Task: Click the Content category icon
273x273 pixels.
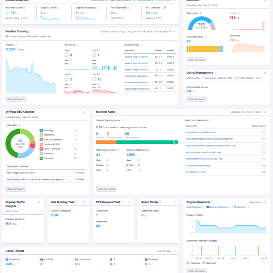Action: tap(41, 158)
